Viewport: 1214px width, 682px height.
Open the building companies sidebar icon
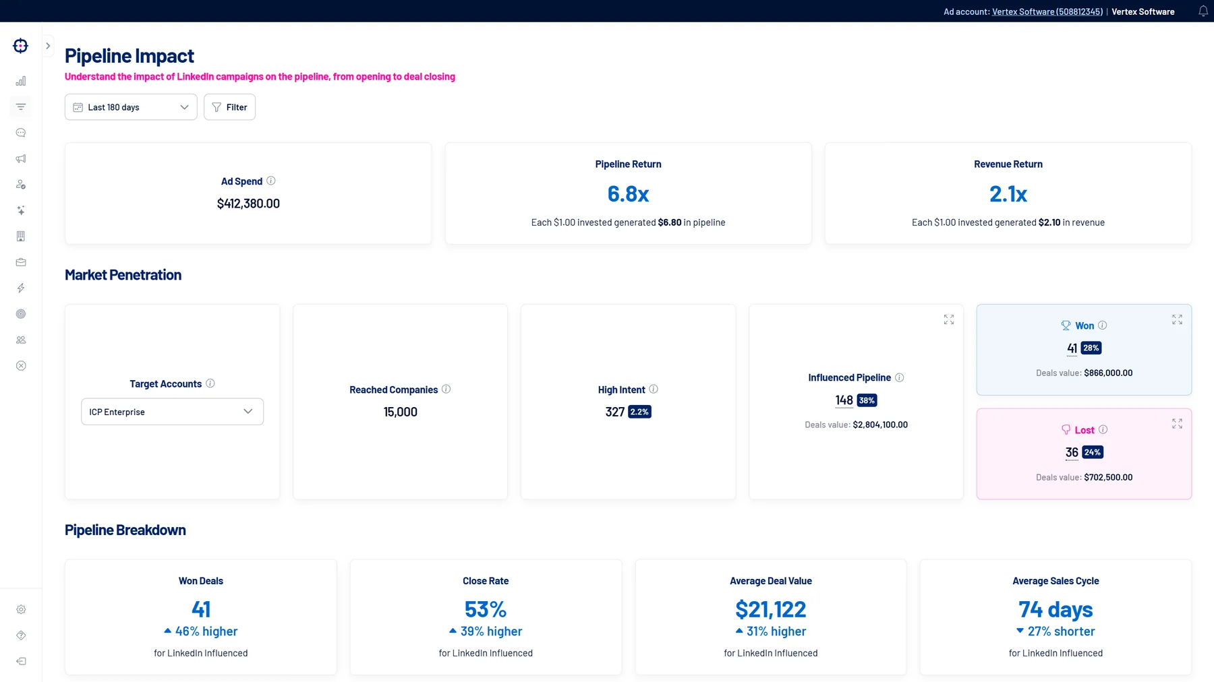tap(21, 237)
